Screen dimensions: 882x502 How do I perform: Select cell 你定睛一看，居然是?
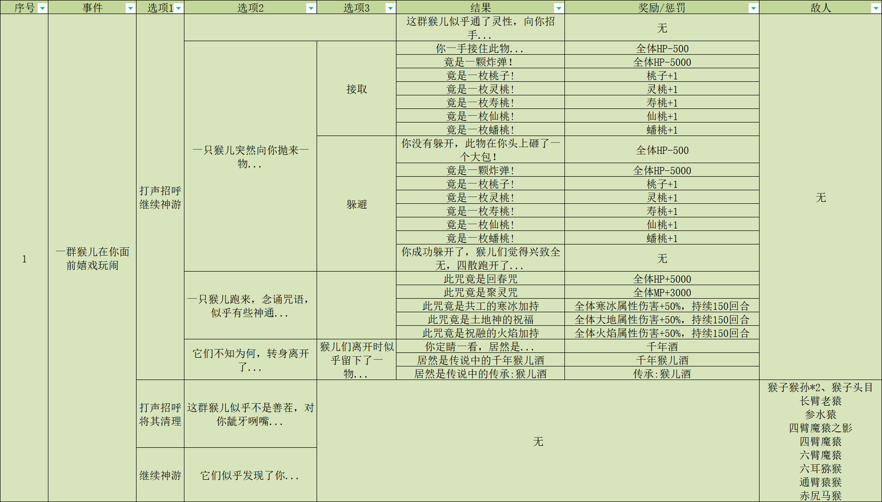click(x=481, y=346)
